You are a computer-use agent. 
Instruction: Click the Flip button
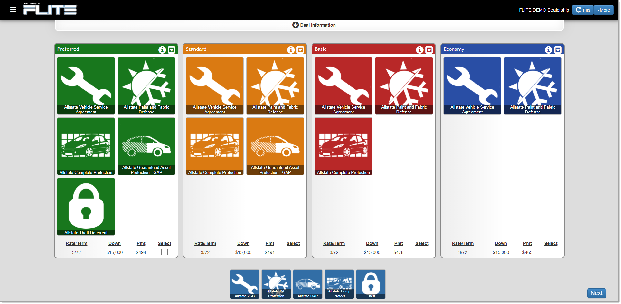tap(583, 10)
